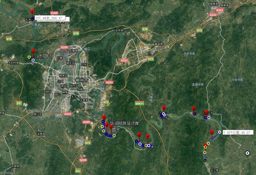Screen dimensions: 256x175
Task: Click the 雒容镇 town label
Action: point(159,44)
